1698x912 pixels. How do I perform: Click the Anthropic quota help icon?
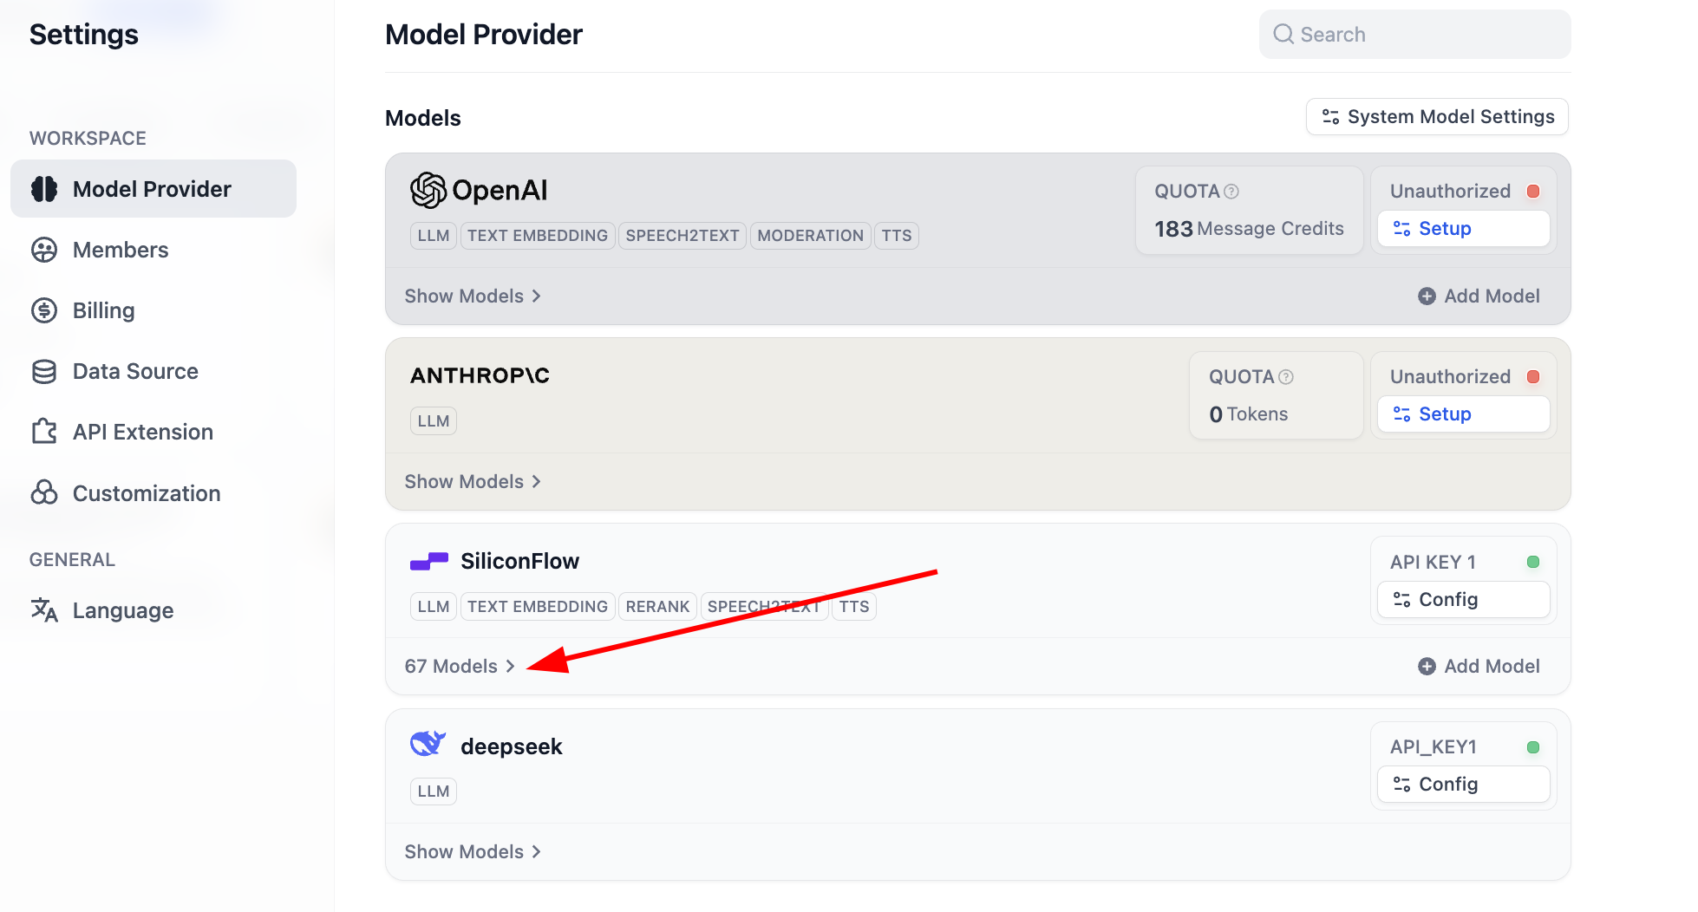(1286, 377)
